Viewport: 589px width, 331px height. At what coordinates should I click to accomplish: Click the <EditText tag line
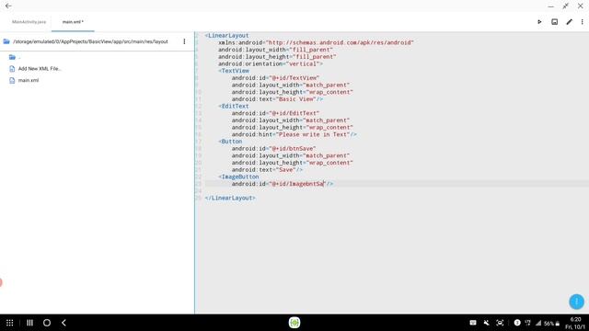234,107
